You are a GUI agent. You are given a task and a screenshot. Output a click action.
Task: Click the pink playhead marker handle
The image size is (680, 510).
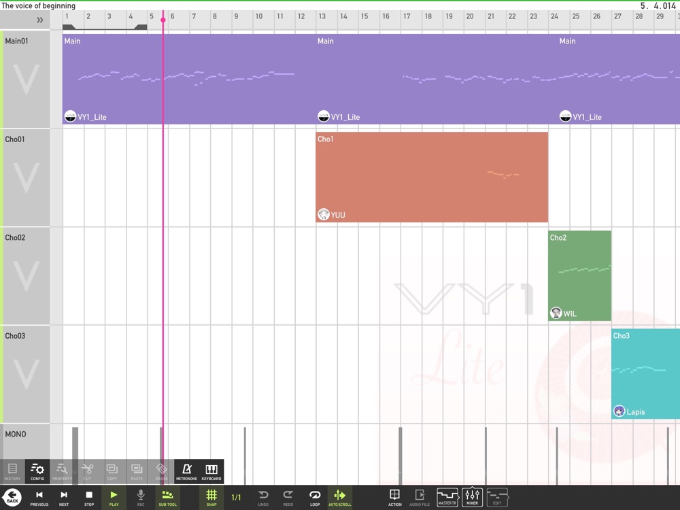[163, 20]
